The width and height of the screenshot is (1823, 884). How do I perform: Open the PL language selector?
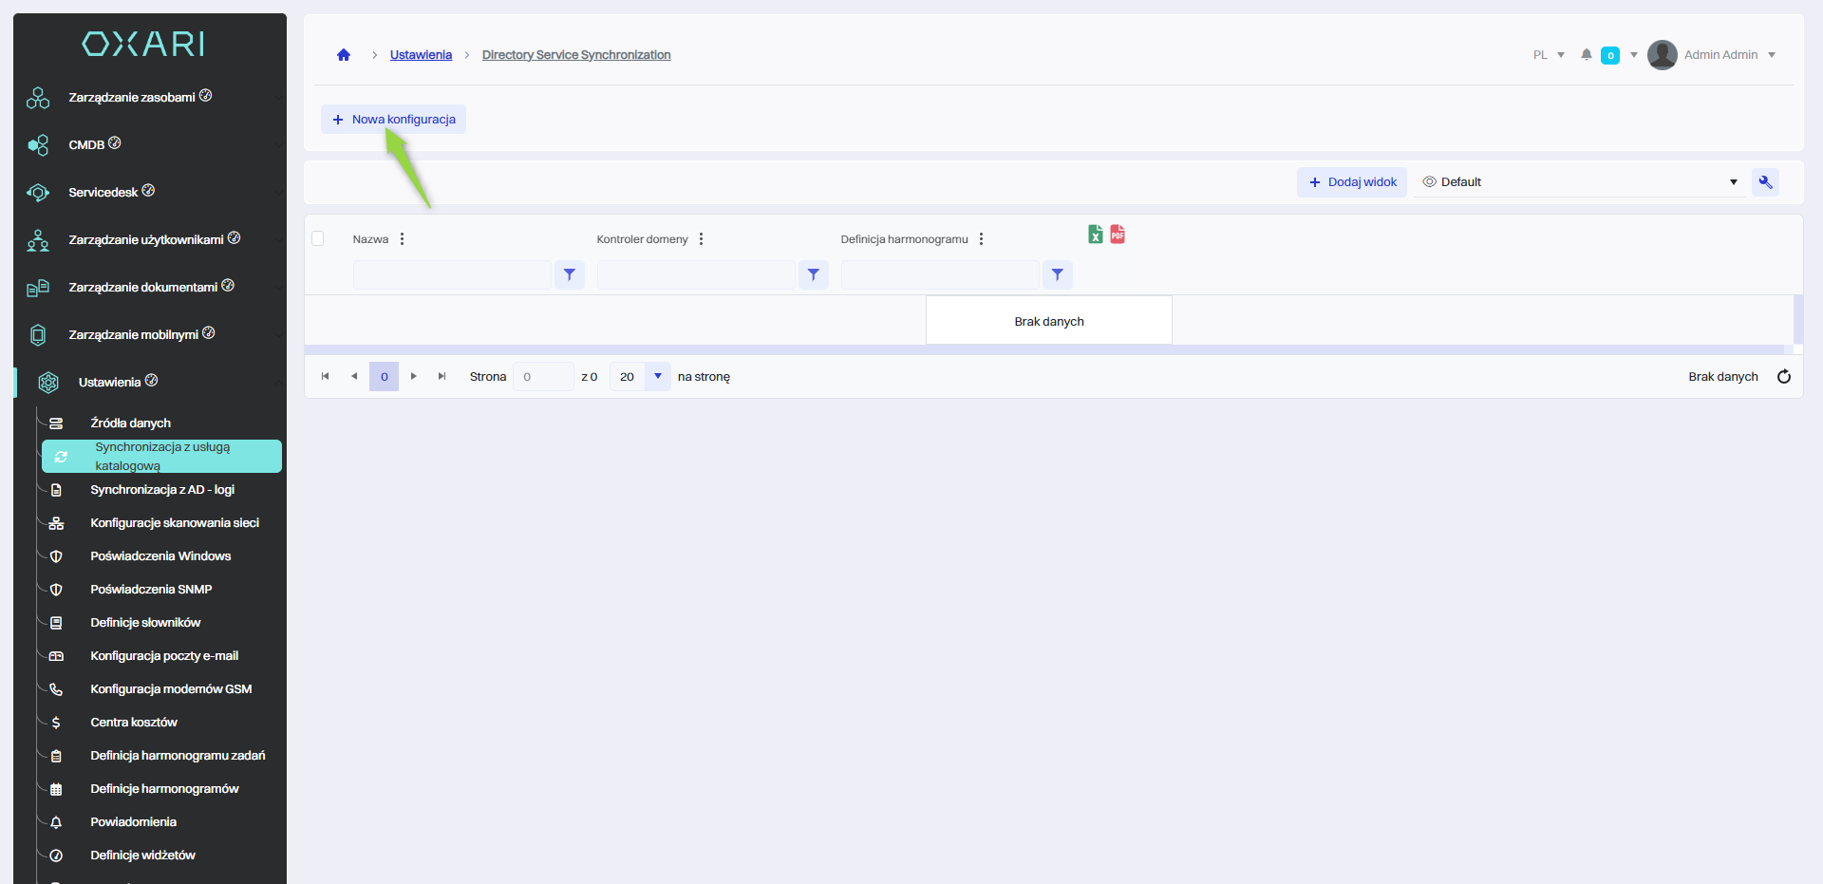click(1548, 55)
